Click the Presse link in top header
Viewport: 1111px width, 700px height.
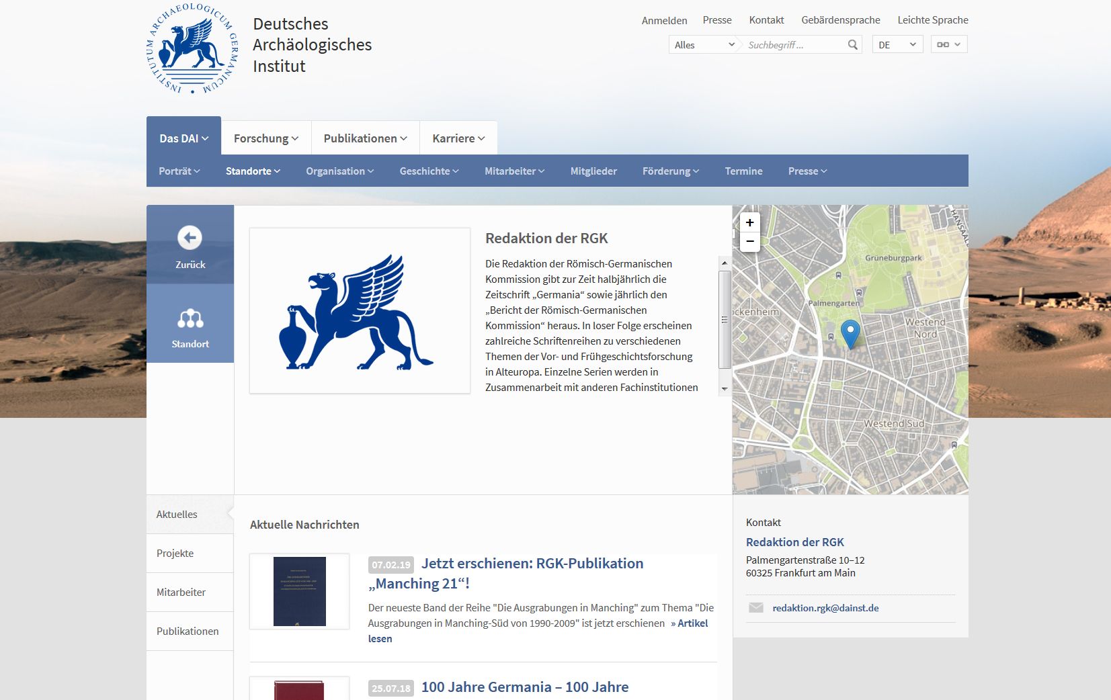(717, 20)
